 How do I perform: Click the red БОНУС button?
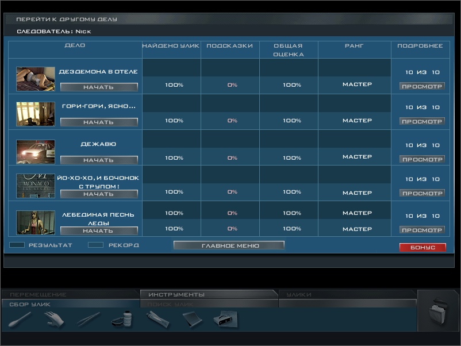click(422, 248)
